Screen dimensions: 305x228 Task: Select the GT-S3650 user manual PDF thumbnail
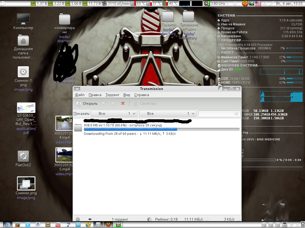click(26, 108)
